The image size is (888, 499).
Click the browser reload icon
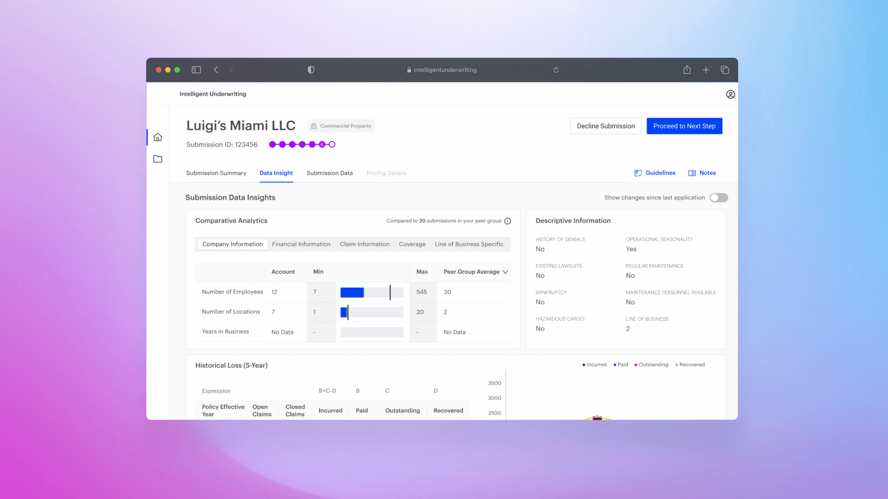[556, 70]
